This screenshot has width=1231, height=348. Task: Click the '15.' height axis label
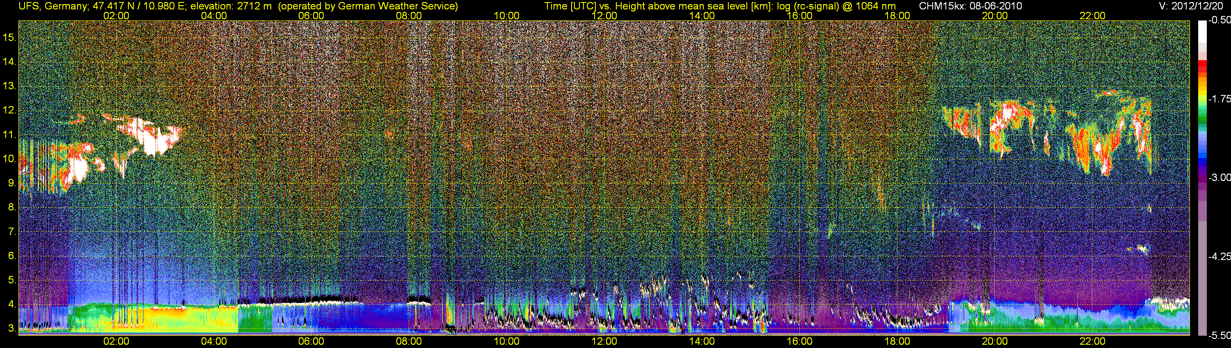pos(9,37)
